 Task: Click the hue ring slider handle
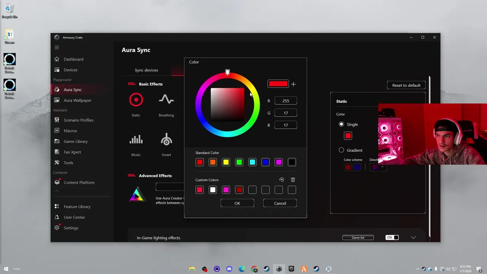pos(228,72)
